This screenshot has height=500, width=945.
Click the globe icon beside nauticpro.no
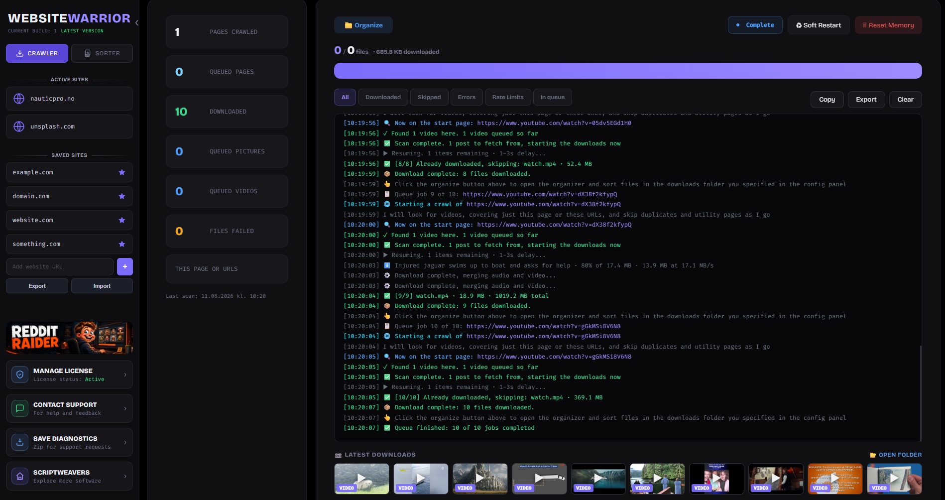[19, 99]
